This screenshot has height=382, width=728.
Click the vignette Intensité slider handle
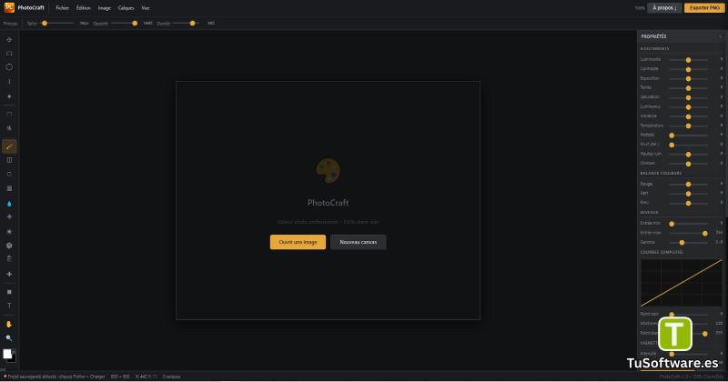(672, 354)
